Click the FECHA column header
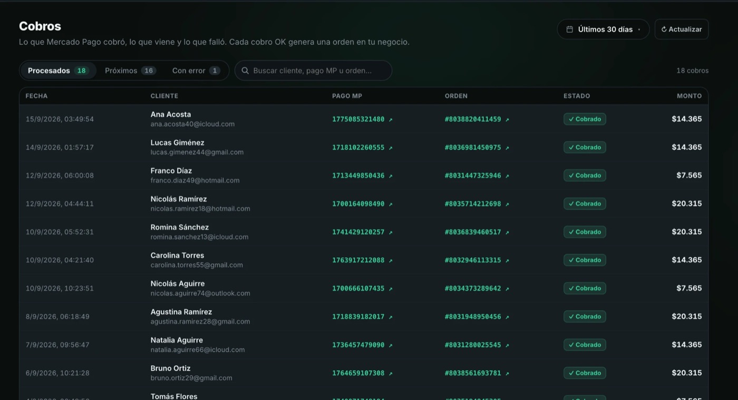738x400 pixels. (36, 96)
